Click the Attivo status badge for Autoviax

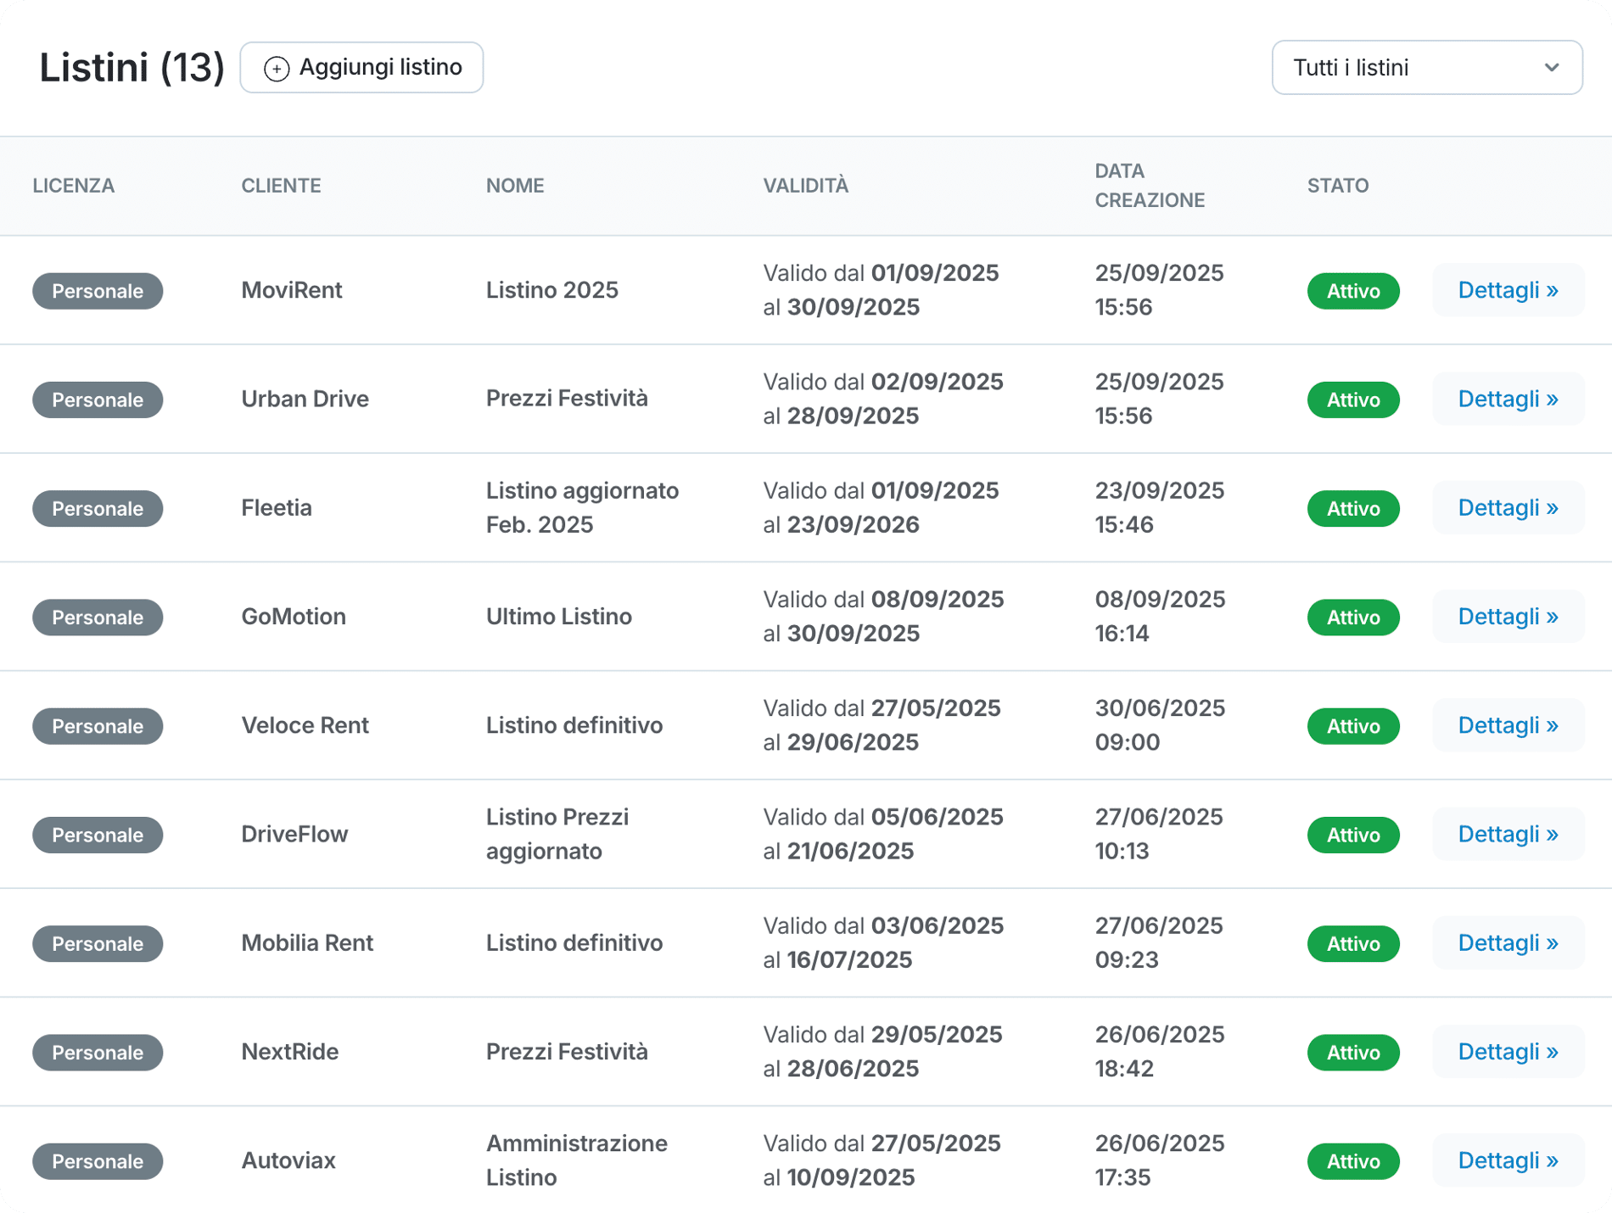1352,1161
